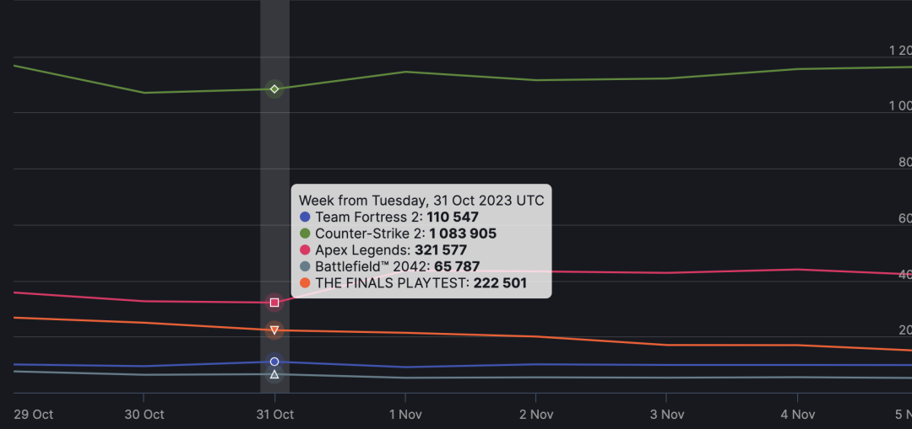Click the green Counter-Strike 2 dot in tooltip
The height and width of the screenshot is (429, 912).
306,233
